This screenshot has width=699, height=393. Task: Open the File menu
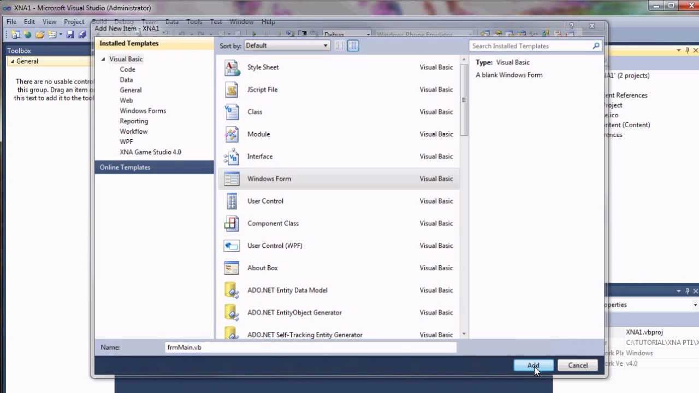pyautogui.click(x=11, y=22)
